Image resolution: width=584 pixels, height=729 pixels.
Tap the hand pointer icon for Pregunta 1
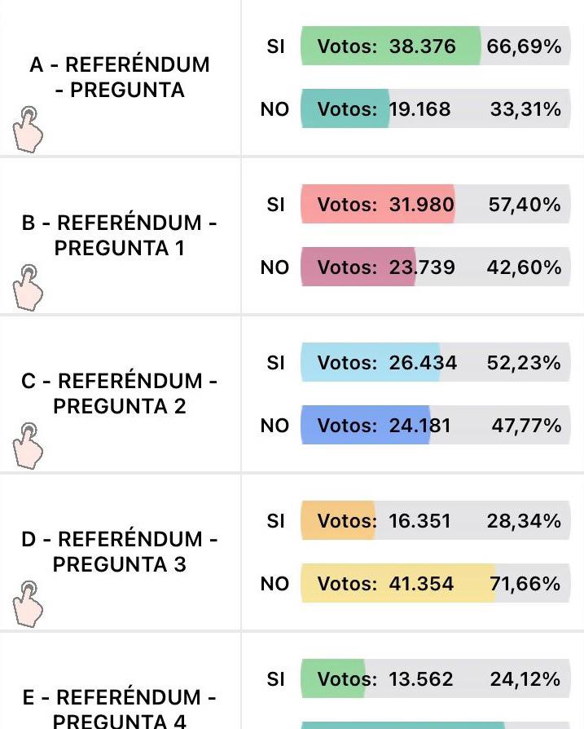(28, 287)
